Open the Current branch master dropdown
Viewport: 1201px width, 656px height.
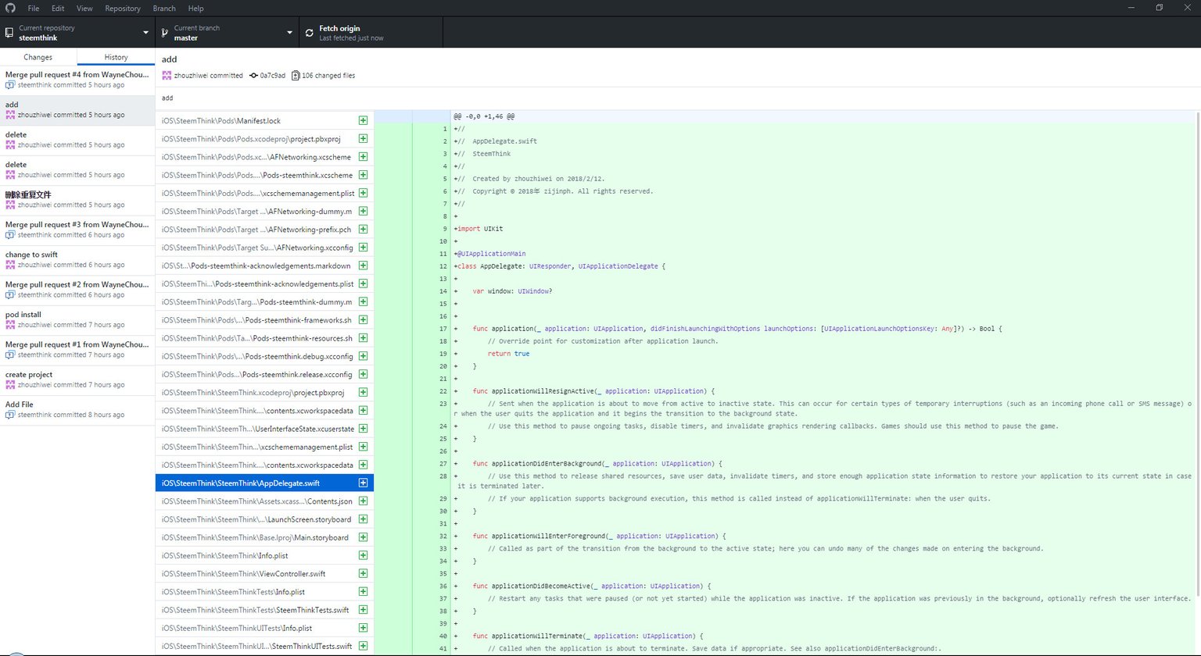point(228,33)
